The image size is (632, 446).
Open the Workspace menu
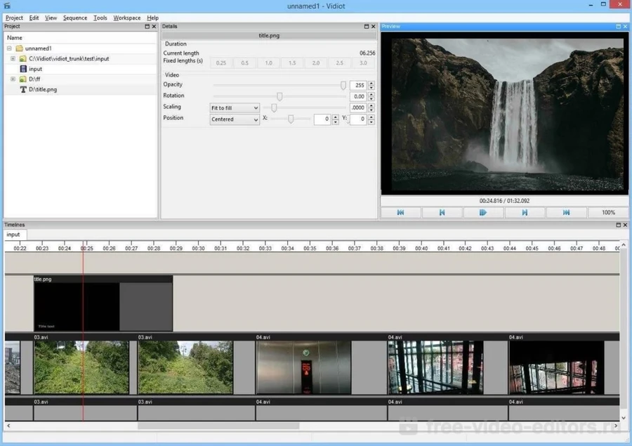point(126,18)
